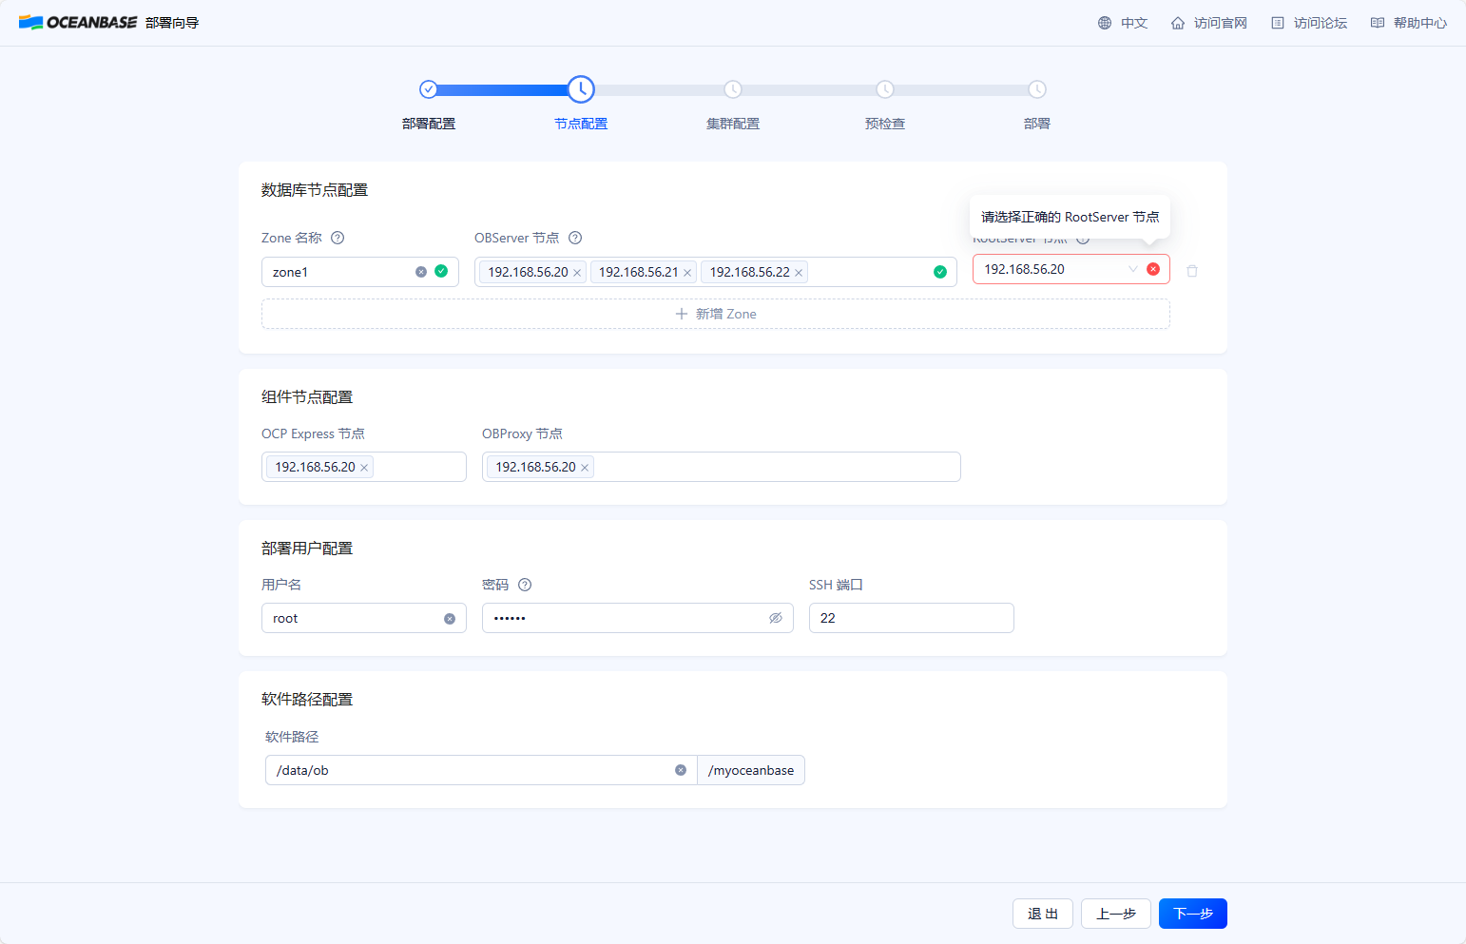This screenshot has height=944, width=1466.
Task: Click the globe language icon
Action: click(x=1105, y=23)
